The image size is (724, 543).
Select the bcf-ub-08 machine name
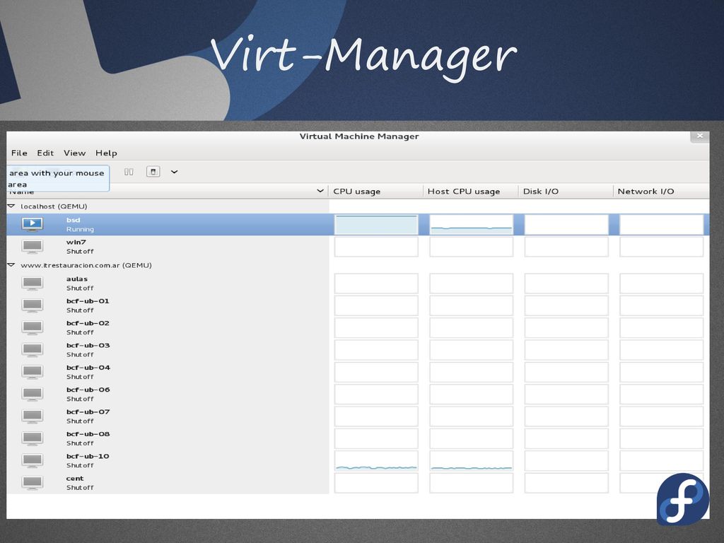tap(88, 434)
